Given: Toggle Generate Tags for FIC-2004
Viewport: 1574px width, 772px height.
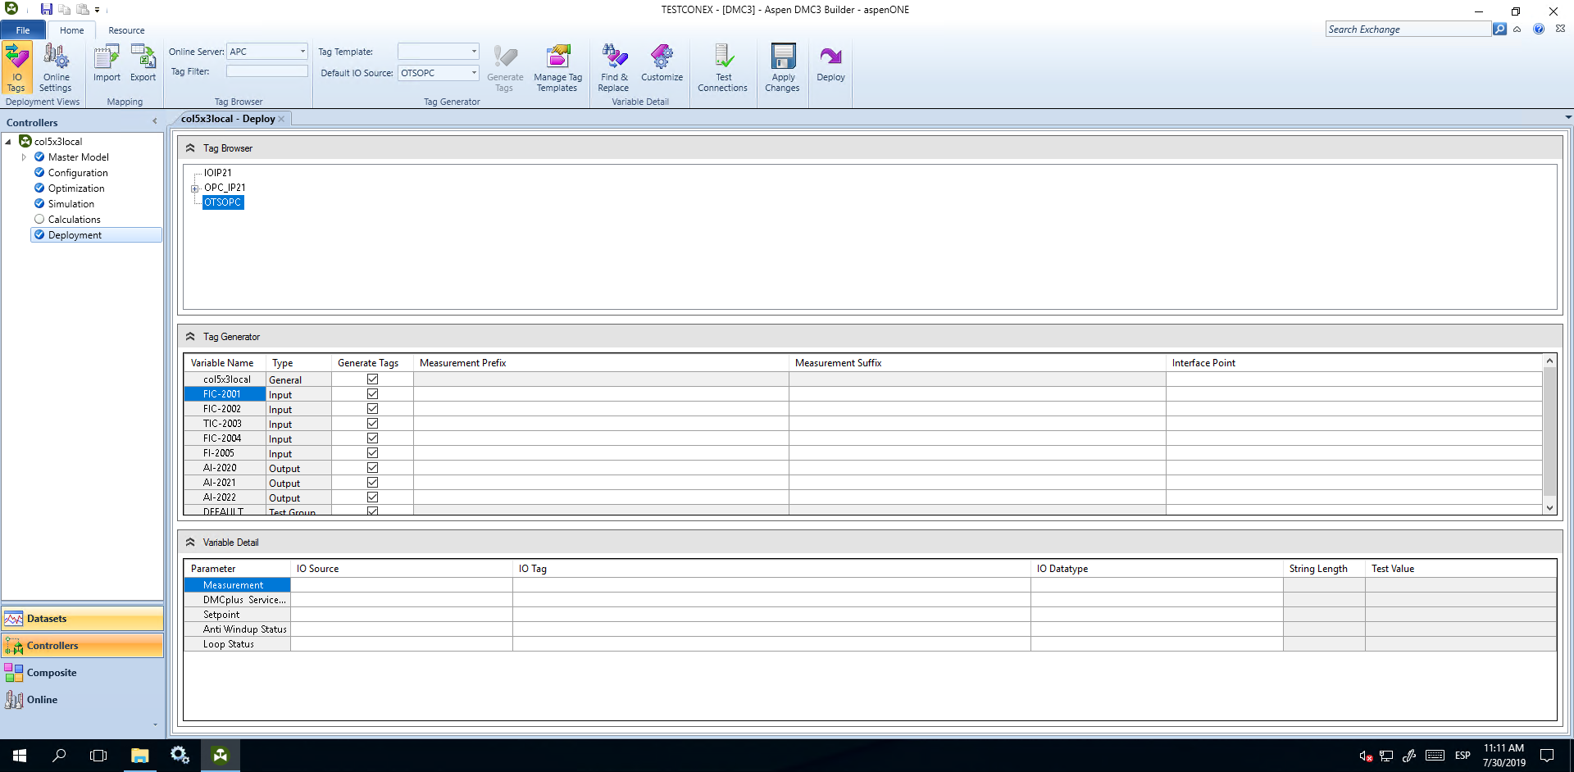Looking at the screenshot, I should coord(372,438).
